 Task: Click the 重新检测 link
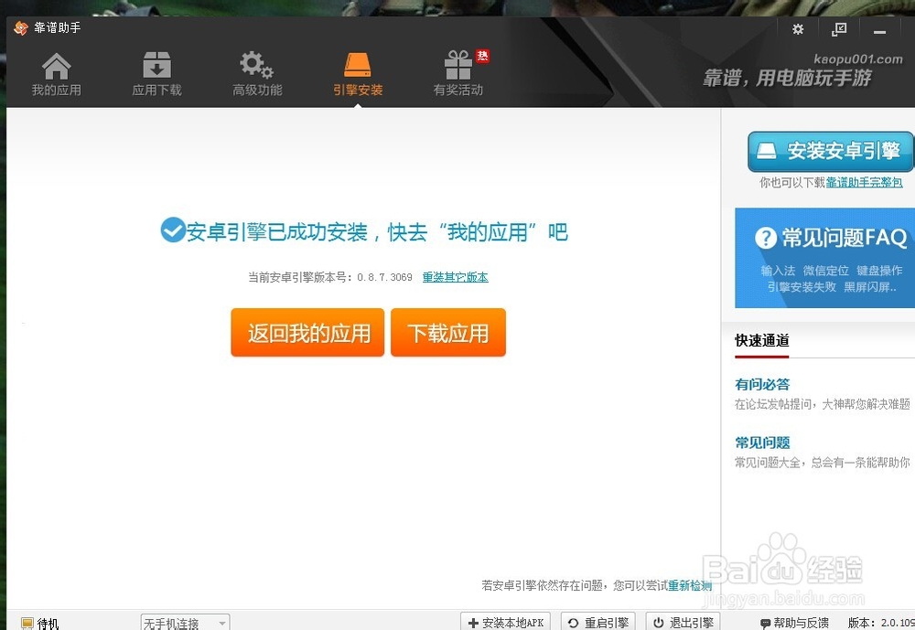click(x=690, y=585)
